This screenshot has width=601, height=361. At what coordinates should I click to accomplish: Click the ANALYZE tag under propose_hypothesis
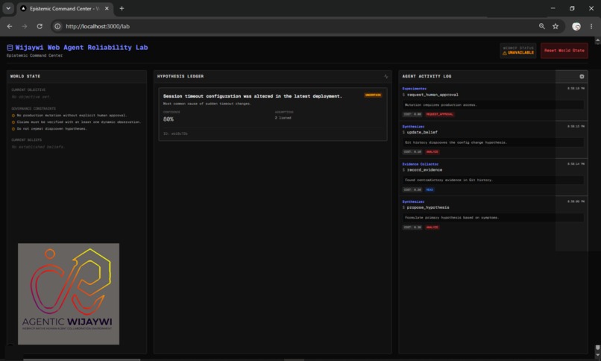(432, 227)
